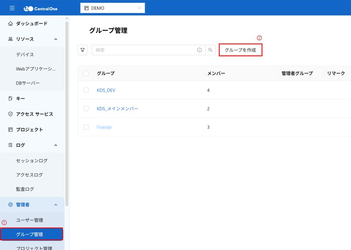The image size is (351, 250).
Task: Collapse the リソース section
Action: coord(56,39)
